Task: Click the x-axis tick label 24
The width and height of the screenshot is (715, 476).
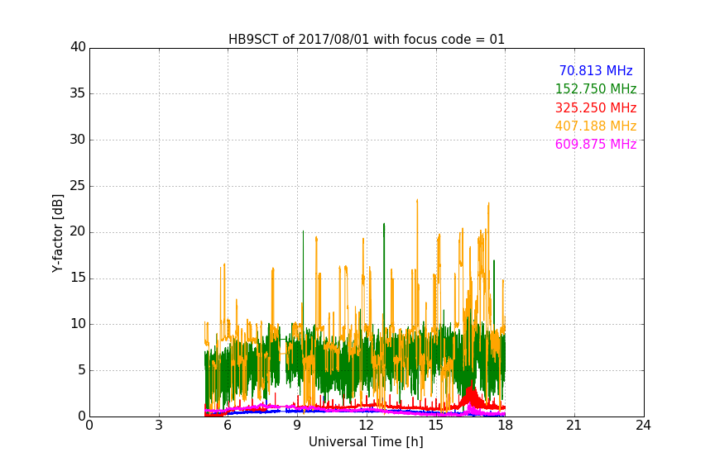Action: (x=643, y=426)
